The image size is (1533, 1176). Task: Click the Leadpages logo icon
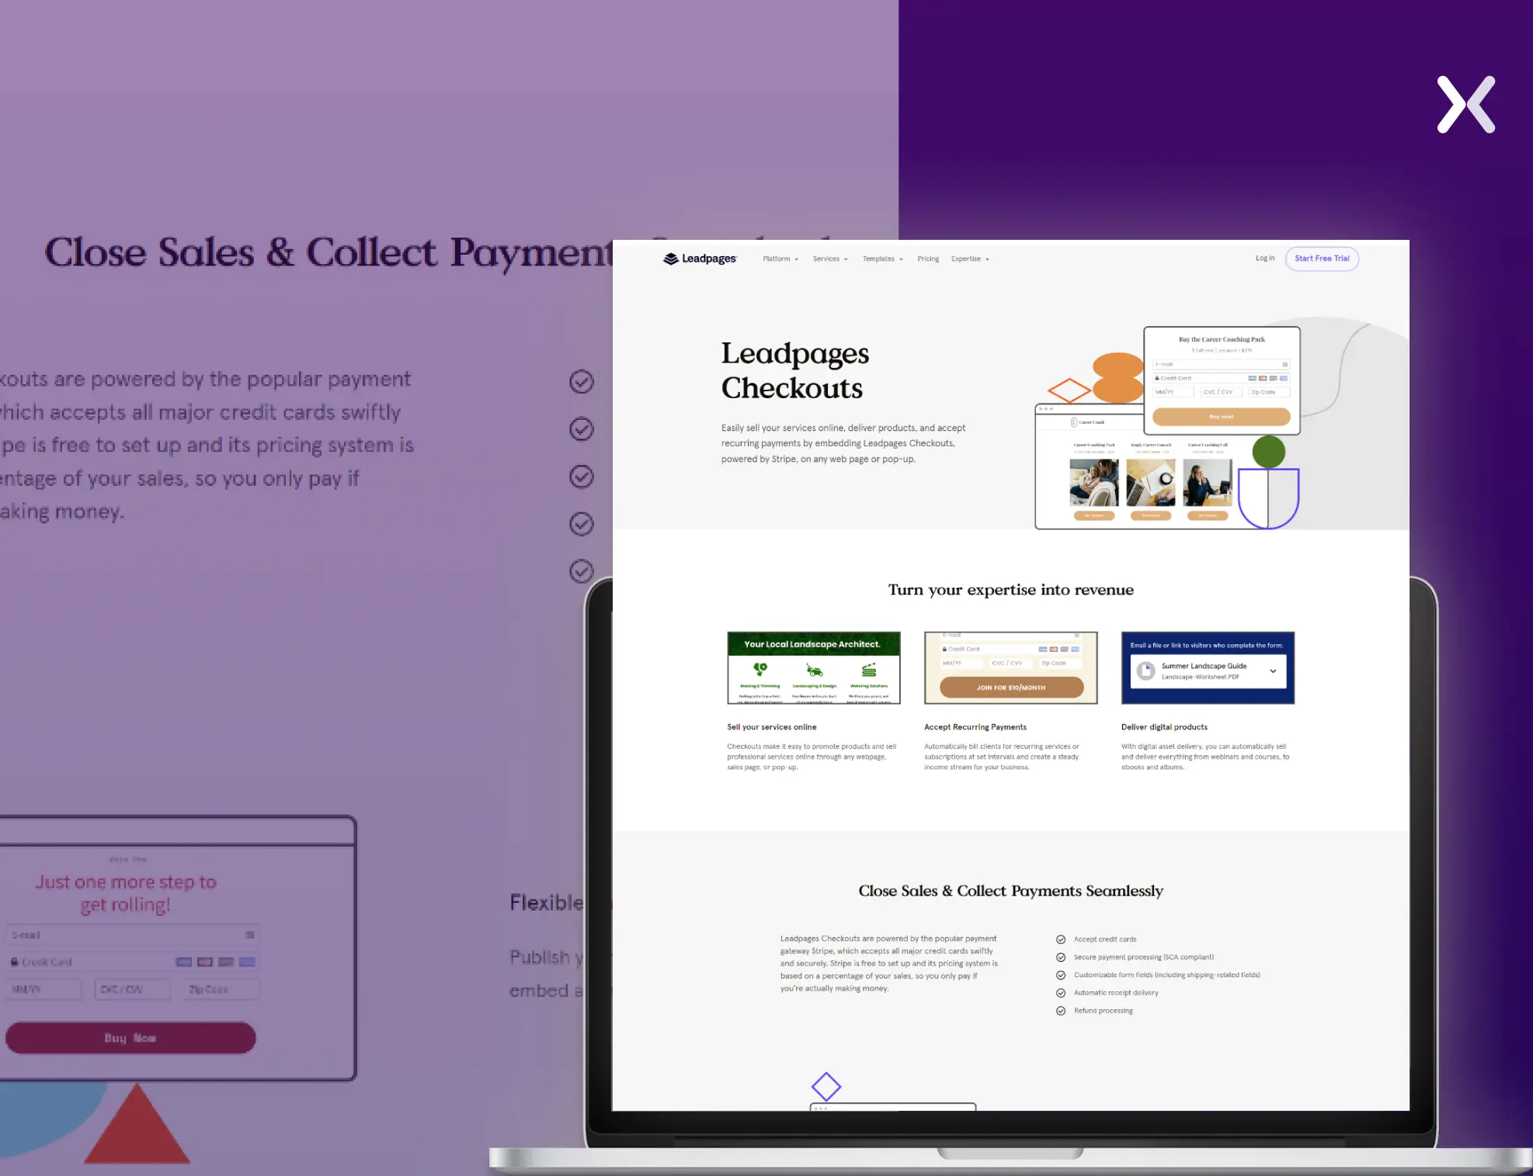click(666, 258)
